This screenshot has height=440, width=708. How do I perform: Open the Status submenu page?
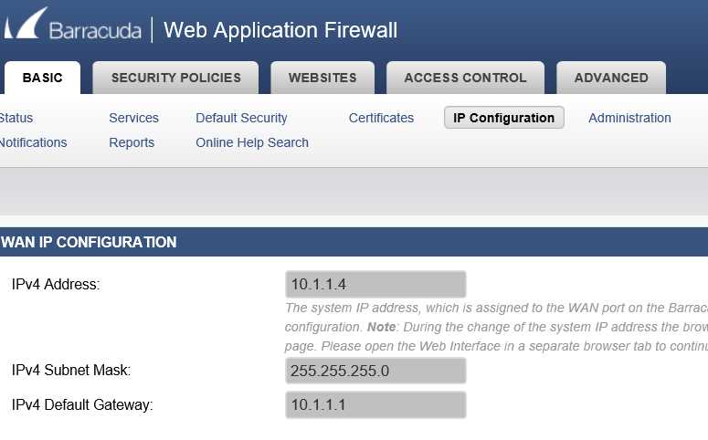click(x=16, y=118)
